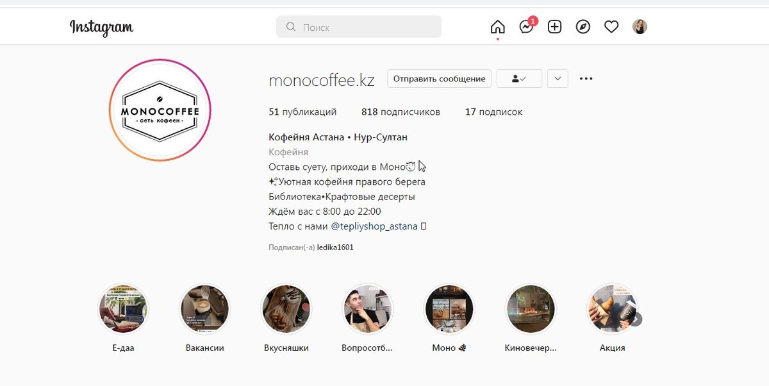Open the Explore compass icon
Viewport: 769px width, 386px height.
coord(583,27)
